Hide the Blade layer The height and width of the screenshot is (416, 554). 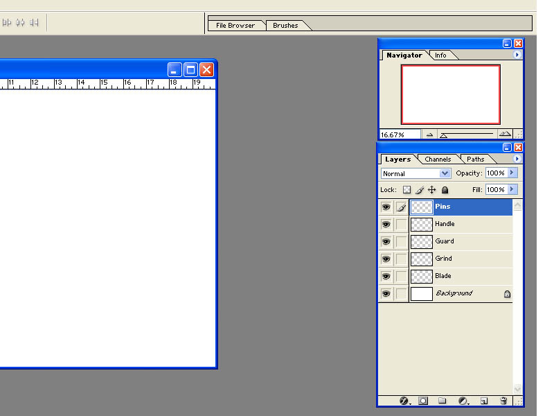[x=386, y=276]
